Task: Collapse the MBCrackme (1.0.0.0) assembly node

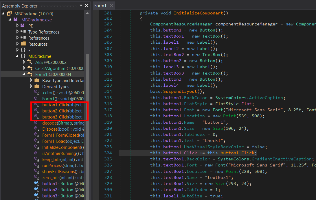Action: (3, 13)
